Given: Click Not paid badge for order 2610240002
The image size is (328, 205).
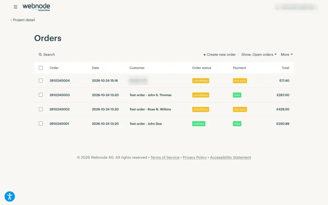Looking at the screenshot, I should pos(240,110).
